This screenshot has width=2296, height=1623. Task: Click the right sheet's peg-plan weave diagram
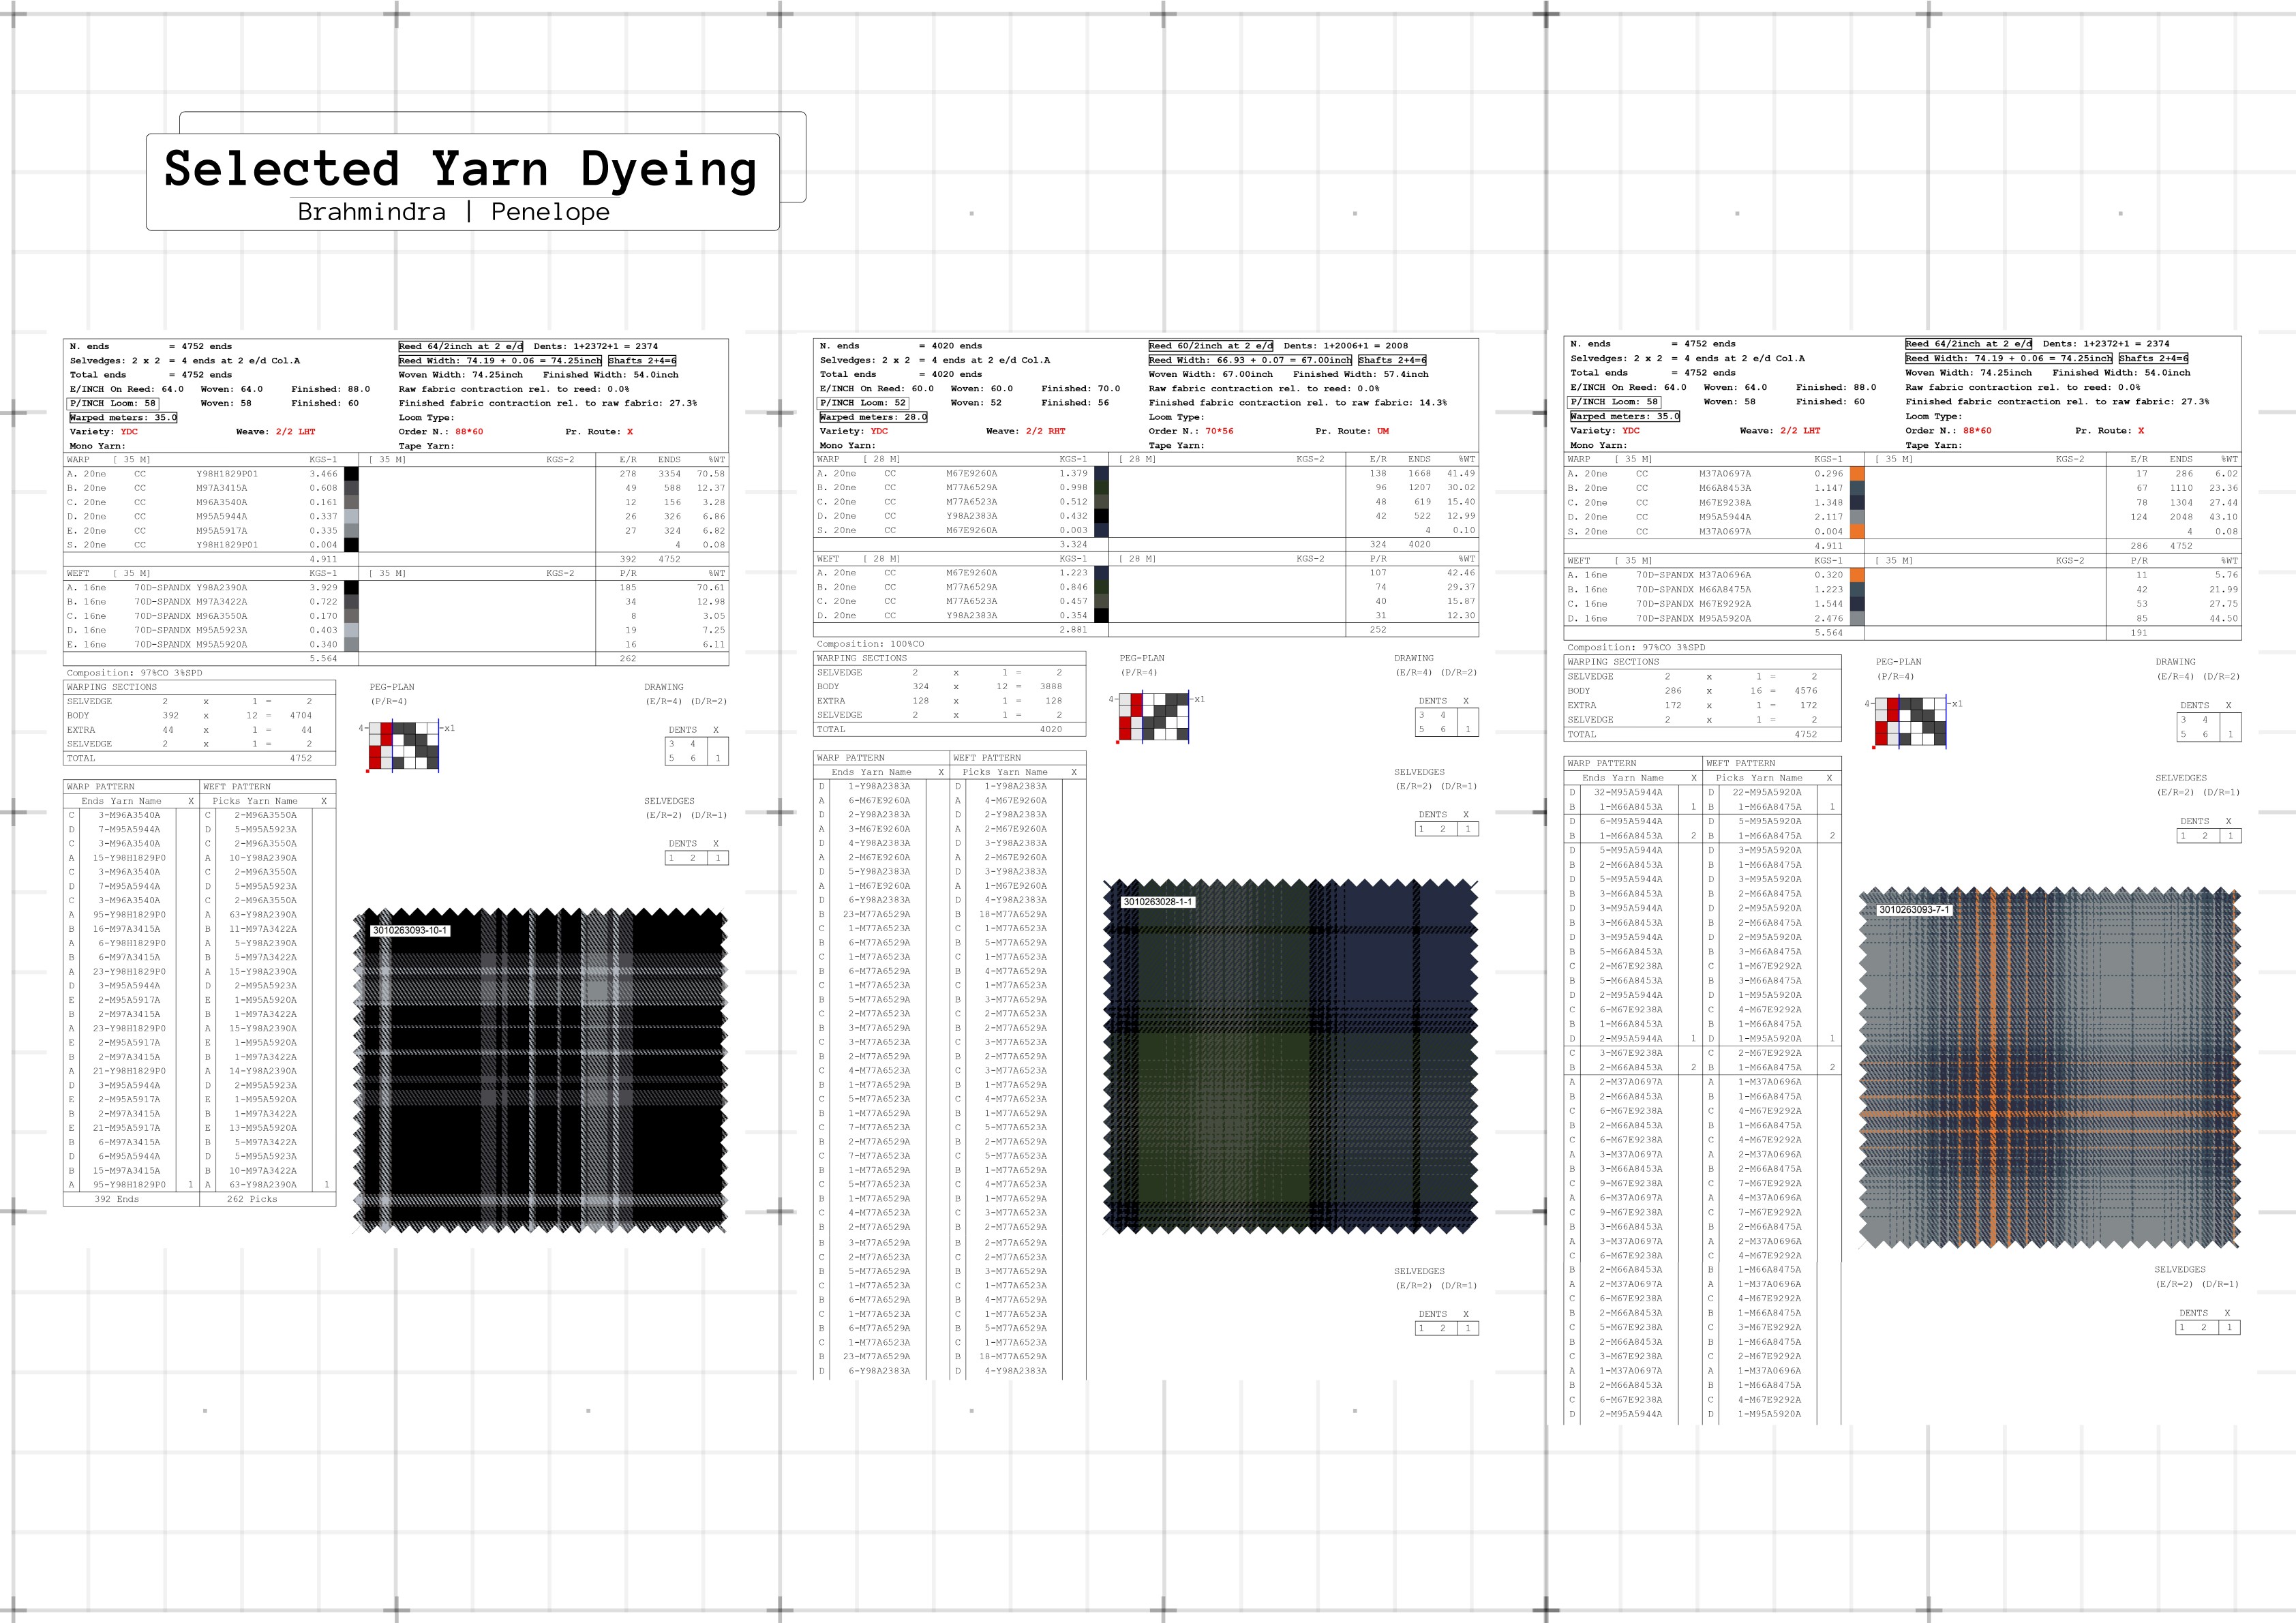1910,721
